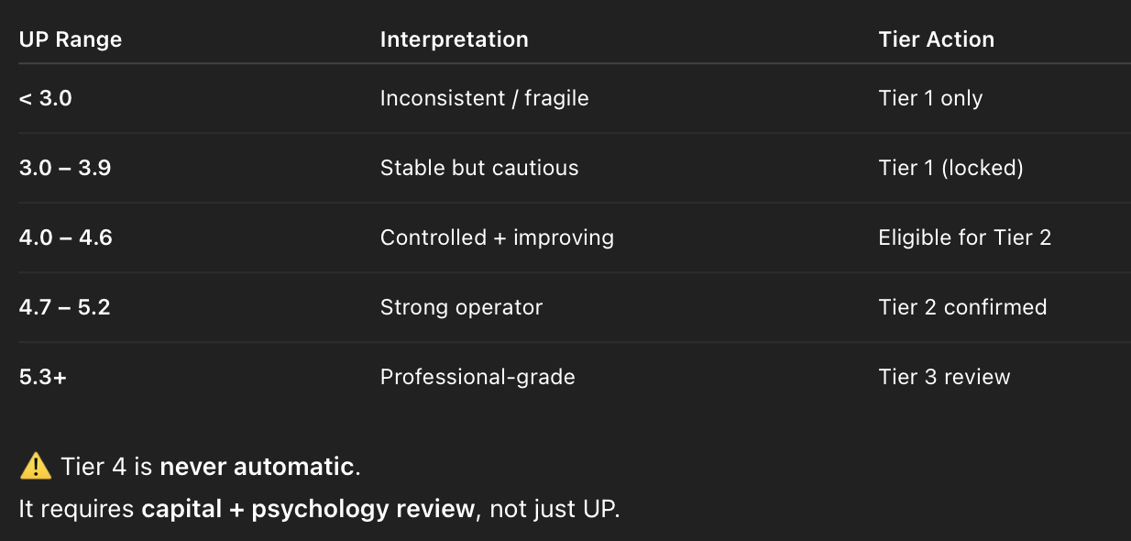Screen dimensions: 1131x541
Task: Select the 'Stable but cautious' text
Action: [479, 168]
